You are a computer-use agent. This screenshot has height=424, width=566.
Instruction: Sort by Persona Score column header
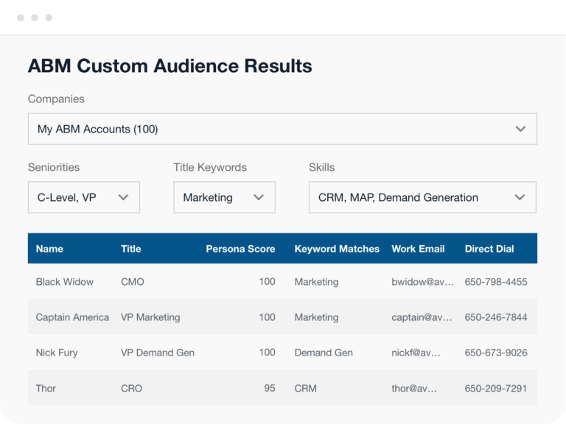(240, 249)
